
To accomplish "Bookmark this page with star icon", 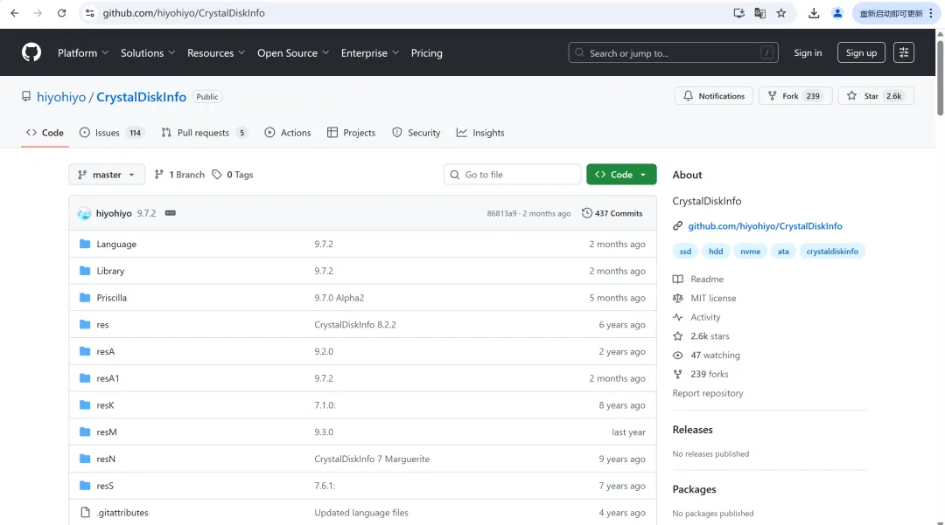I will click(781, 13).
